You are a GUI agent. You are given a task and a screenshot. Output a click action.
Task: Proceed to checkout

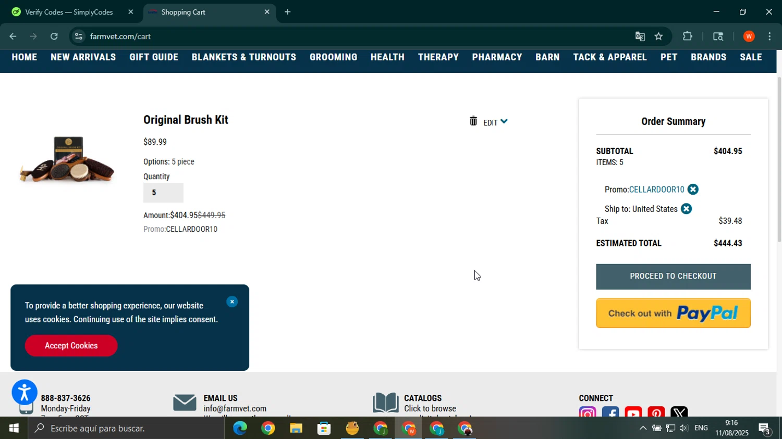pyautogui.click(x=673, y=277)
